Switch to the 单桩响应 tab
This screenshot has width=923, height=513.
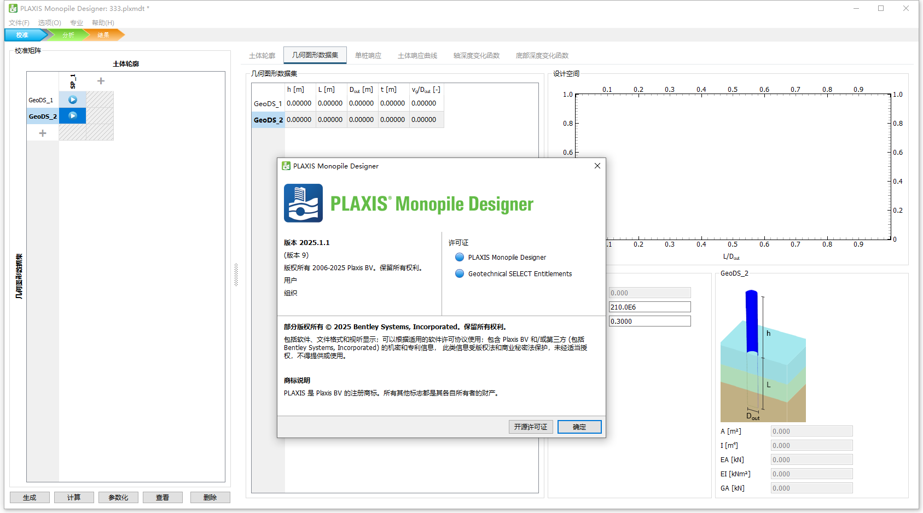(x=368, y=55)
